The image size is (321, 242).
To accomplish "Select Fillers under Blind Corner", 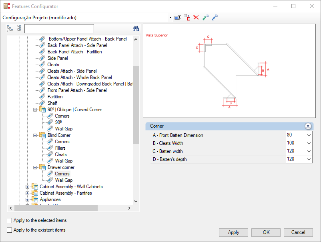I will [60, 148].
